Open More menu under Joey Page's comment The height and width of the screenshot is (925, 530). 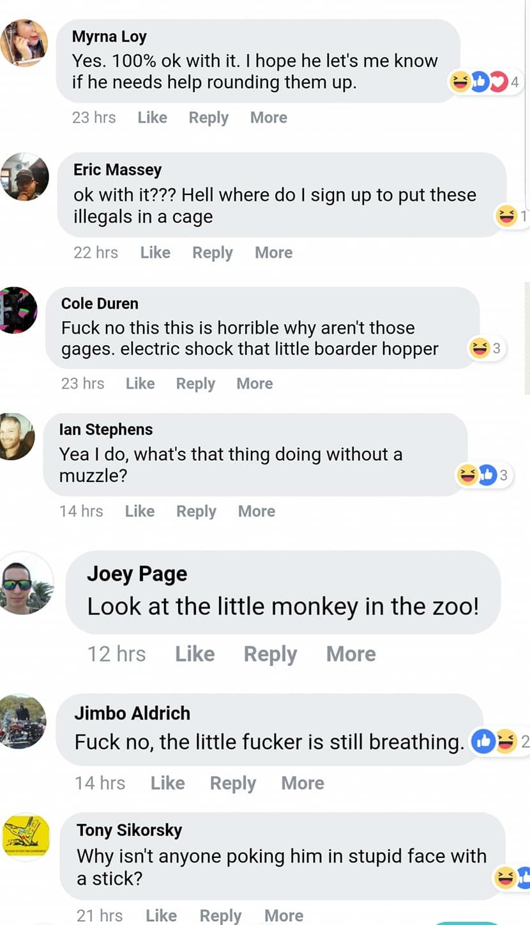point(351,654)
